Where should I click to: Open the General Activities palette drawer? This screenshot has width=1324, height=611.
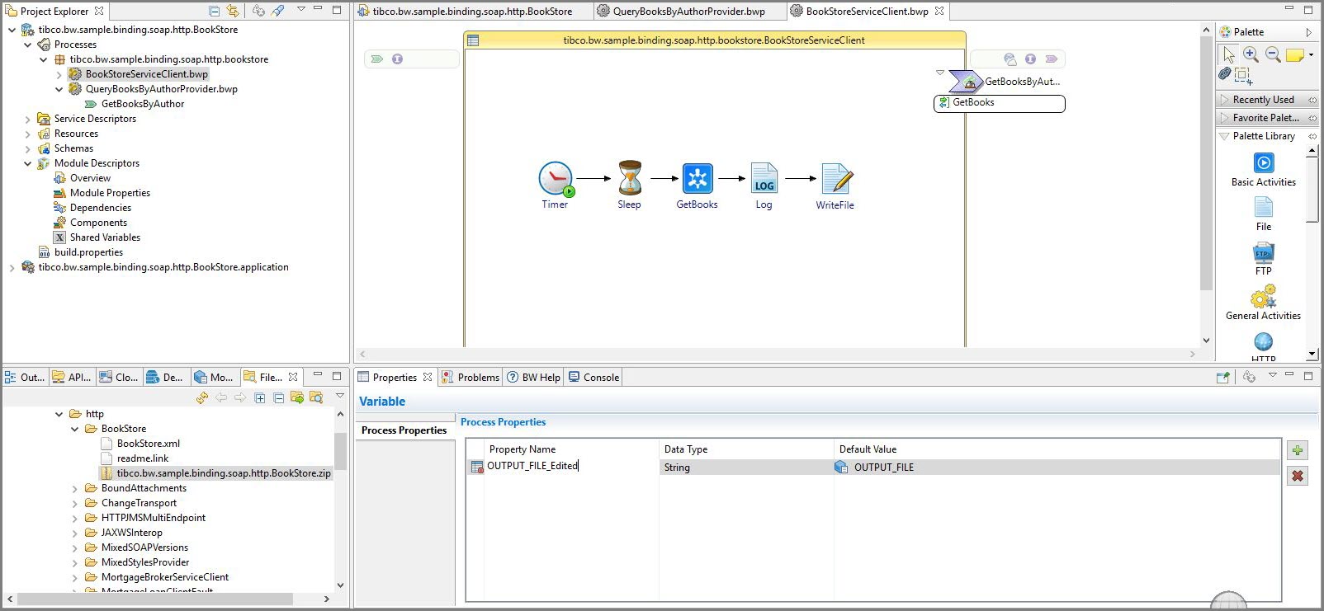(x=1264, y=303)
